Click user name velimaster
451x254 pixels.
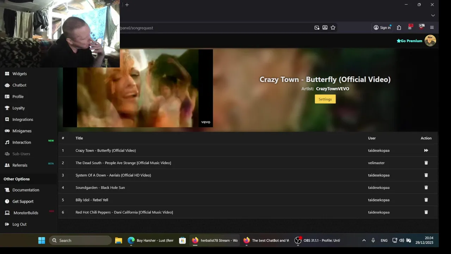click(x=376, y=163)
